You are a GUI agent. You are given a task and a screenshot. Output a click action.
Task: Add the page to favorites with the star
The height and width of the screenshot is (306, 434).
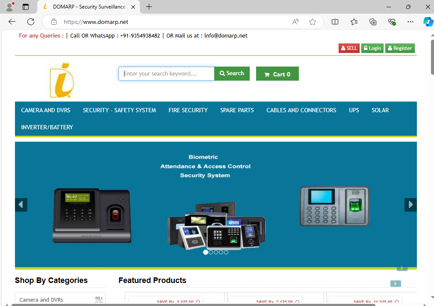pyautogui.click(x=313, y=22)
